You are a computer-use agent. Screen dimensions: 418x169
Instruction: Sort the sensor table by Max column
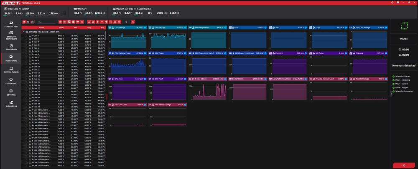(102, 27)
